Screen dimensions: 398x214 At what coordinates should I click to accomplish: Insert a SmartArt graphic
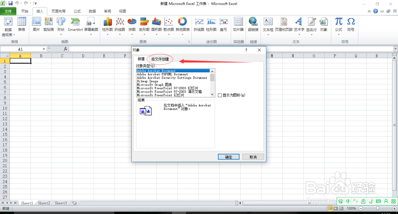75,25
